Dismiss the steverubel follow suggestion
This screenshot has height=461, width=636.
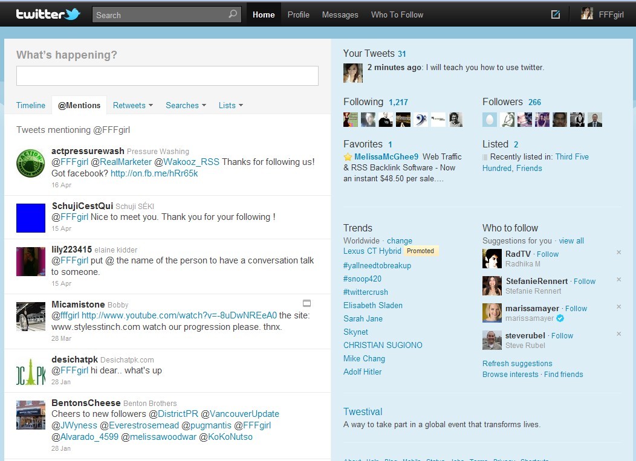point(618,334)
